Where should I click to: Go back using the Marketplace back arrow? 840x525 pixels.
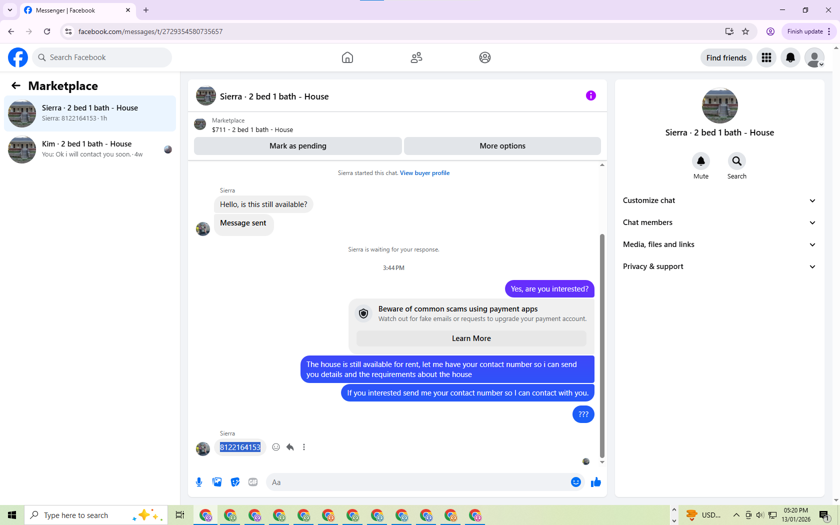click(16, 85)
